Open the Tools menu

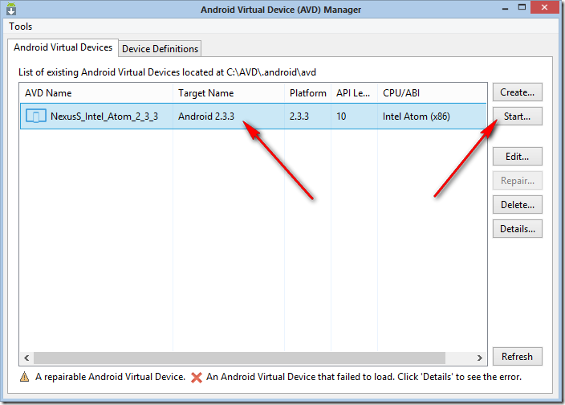click(21, 27)
